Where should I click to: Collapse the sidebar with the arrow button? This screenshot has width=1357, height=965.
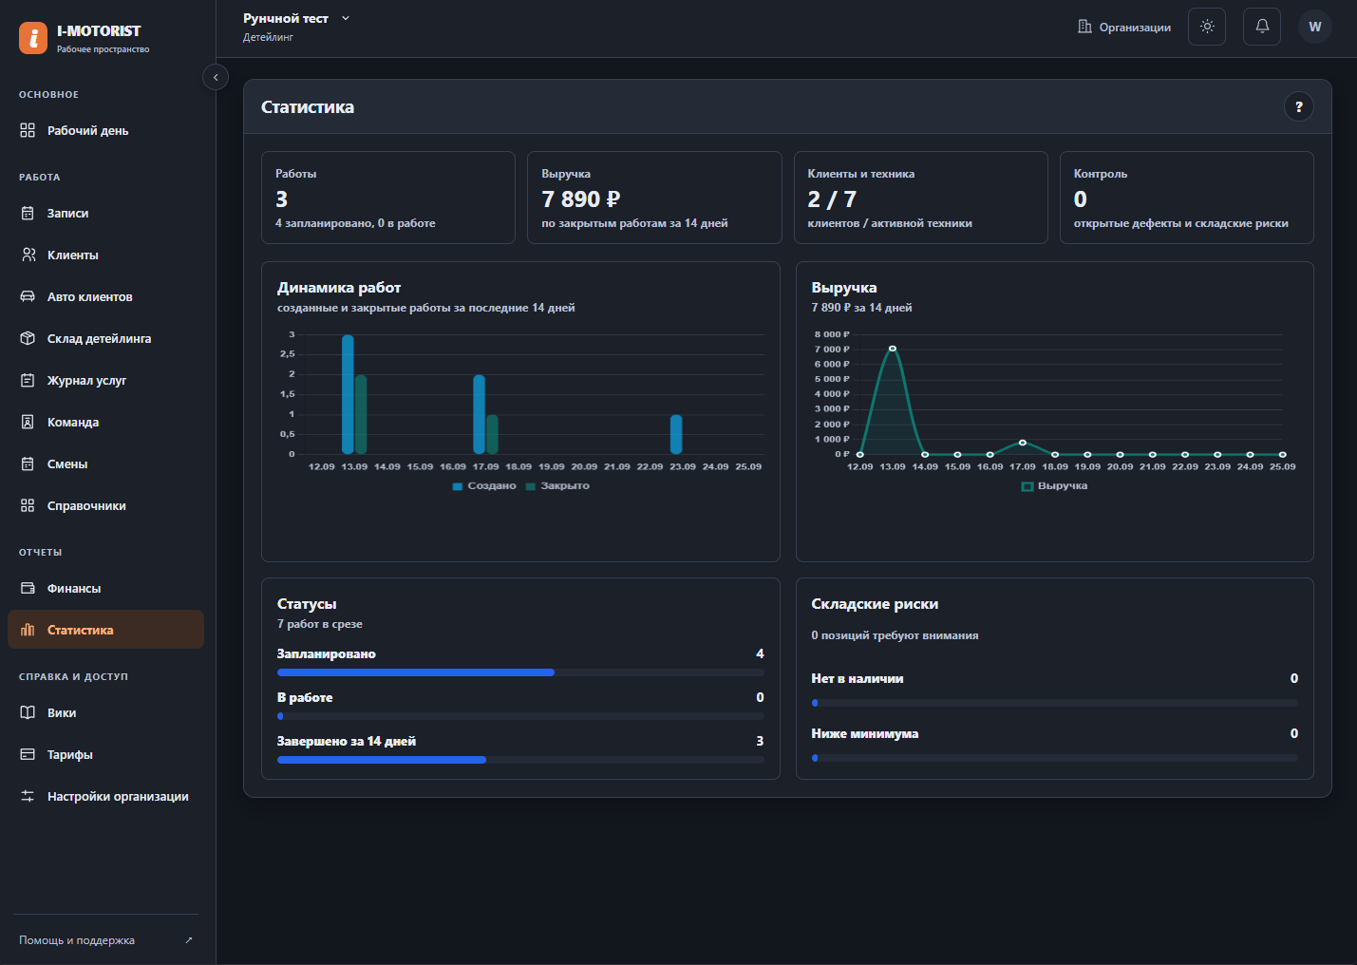tap(216, 77)
